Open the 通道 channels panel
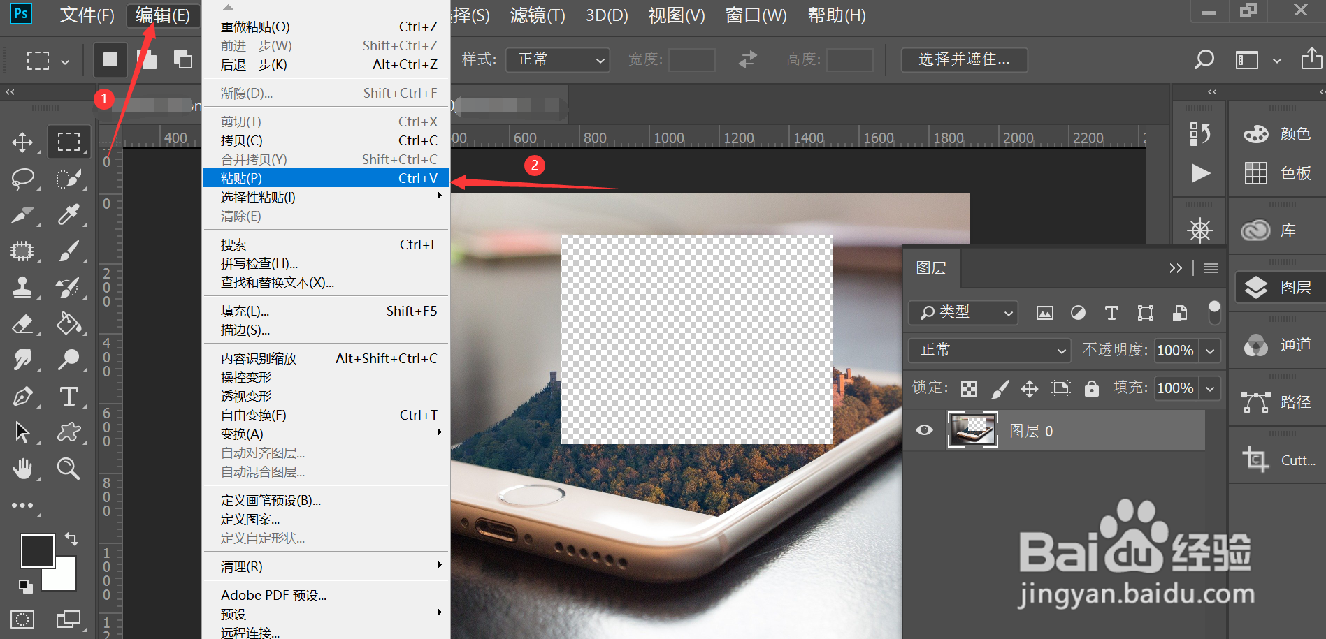 pos(1277,345)
